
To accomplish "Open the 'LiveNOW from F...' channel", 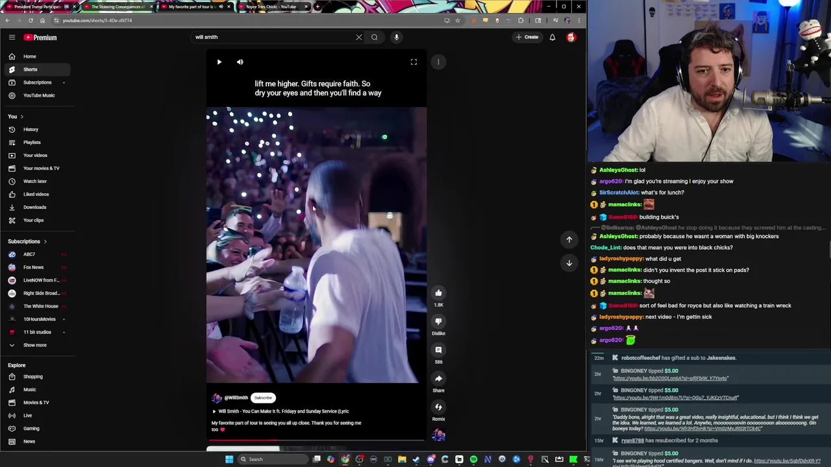I will click(38, 280).
